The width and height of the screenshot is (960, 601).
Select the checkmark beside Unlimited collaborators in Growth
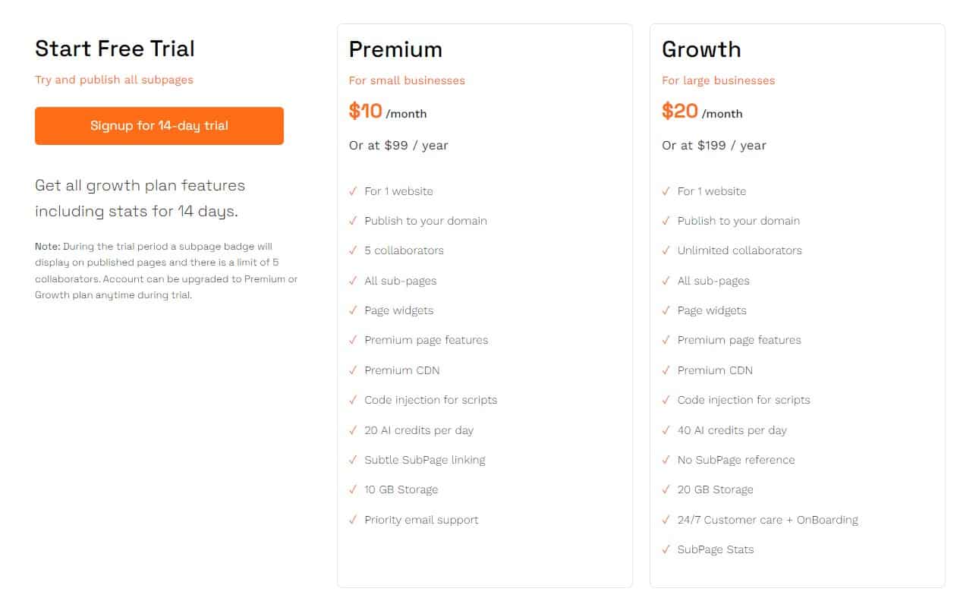(667, 250)
